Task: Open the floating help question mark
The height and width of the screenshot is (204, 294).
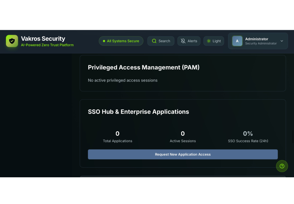Action: (x=282, y=166)
